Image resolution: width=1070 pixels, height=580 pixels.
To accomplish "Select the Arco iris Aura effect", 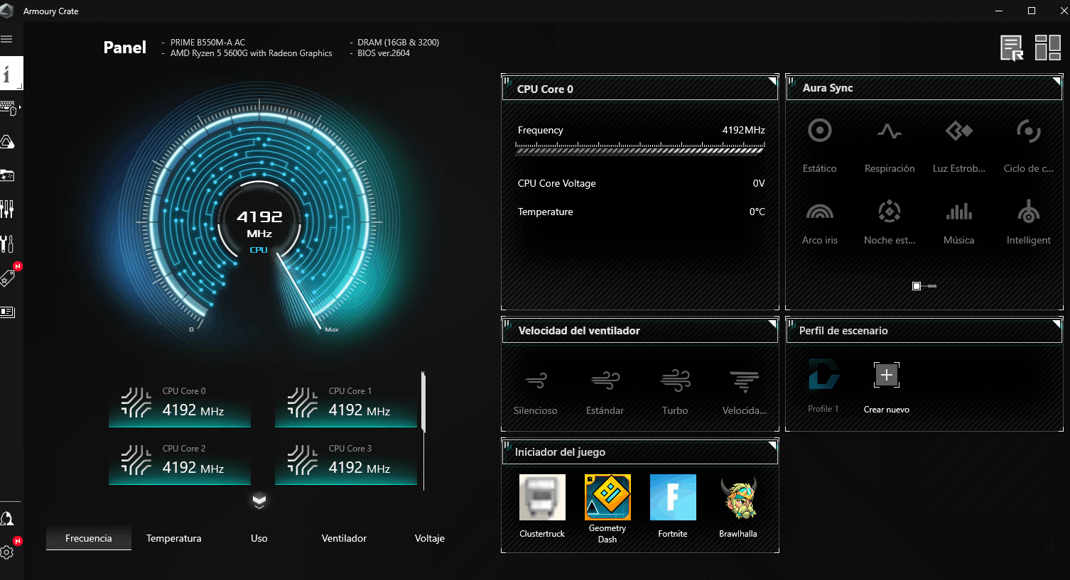I will [819, 222].
